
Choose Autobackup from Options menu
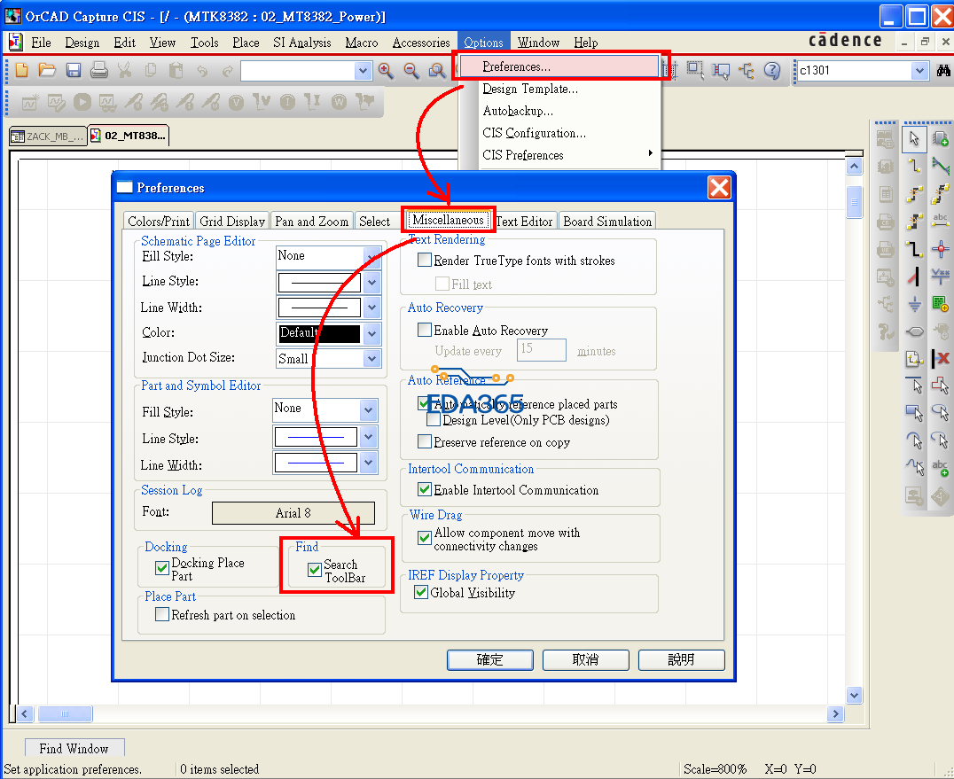pos(518,111)
